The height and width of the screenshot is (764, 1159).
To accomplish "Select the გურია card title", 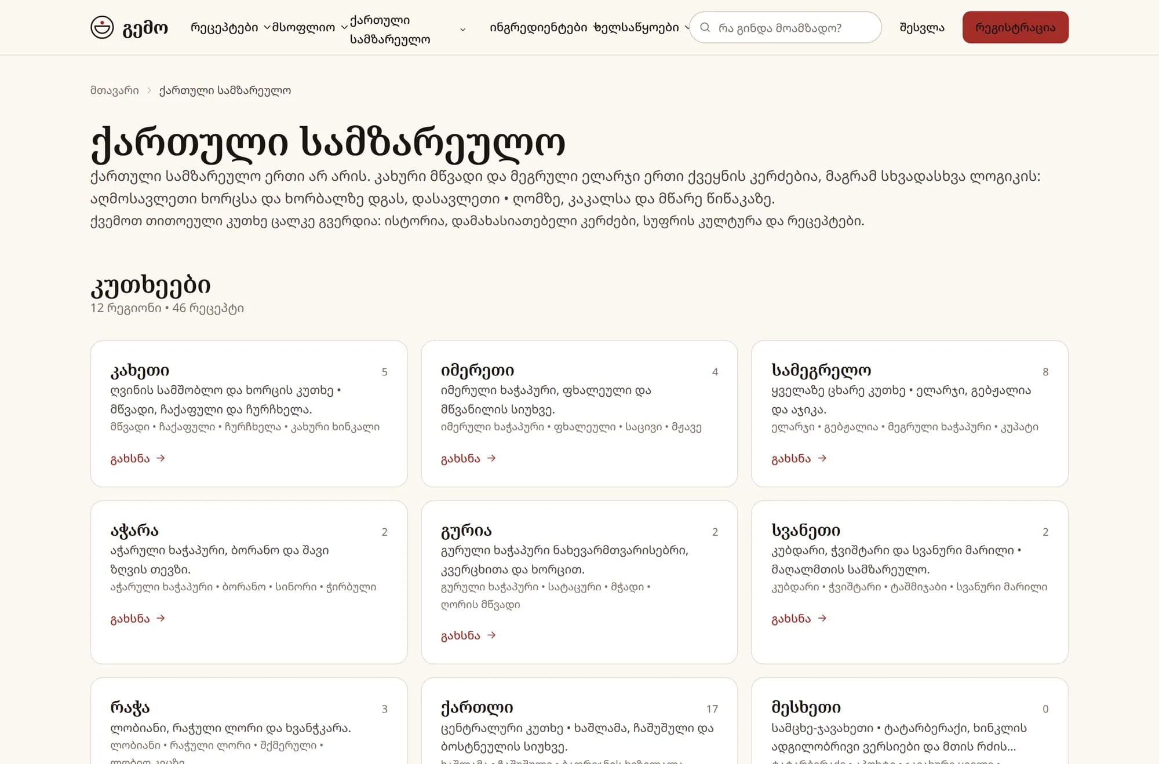I will (x=466, y=530).
